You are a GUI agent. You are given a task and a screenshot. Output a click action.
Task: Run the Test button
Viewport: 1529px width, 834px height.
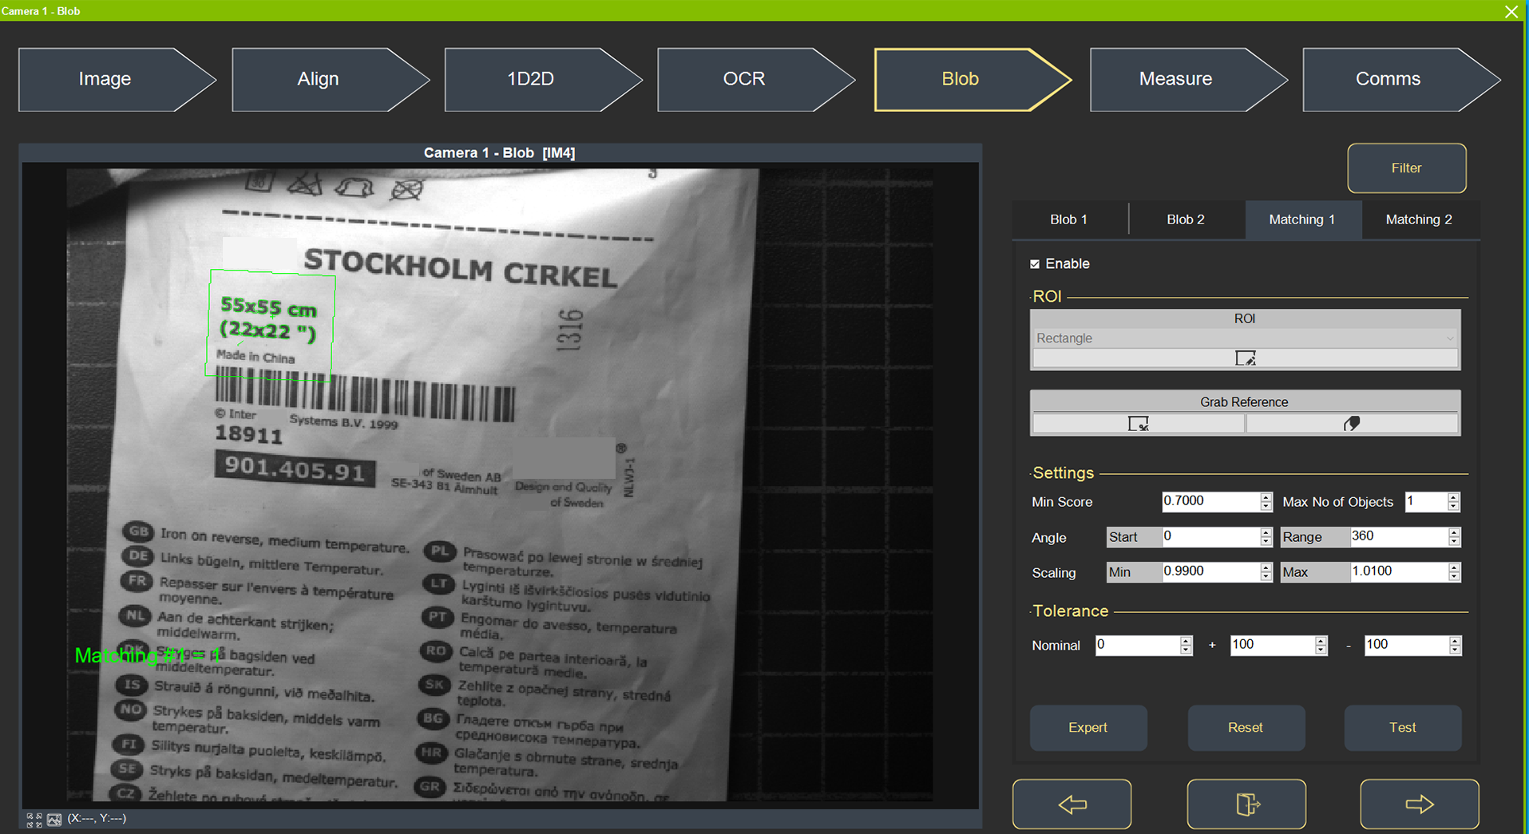[1403, 728]
